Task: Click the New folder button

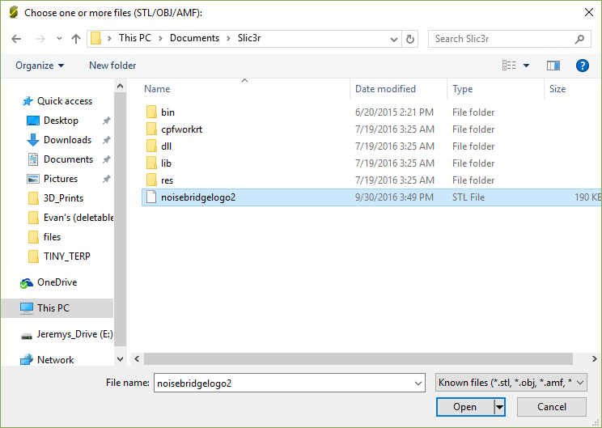Action: [112, 66]
